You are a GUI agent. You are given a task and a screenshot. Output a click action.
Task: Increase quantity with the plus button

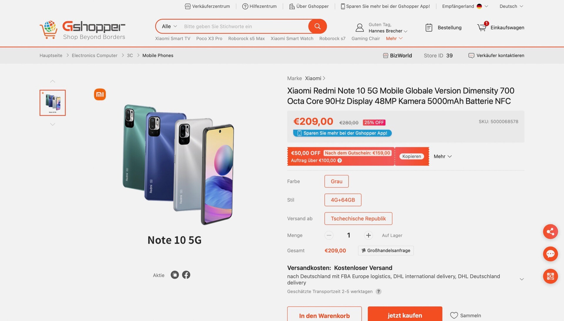point(368,235)
